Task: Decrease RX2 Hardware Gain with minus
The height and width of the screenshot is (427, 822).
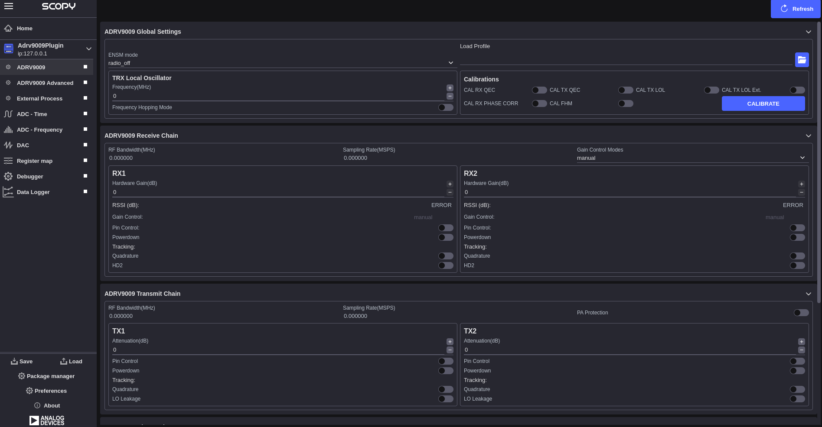Action: (802, 192)
